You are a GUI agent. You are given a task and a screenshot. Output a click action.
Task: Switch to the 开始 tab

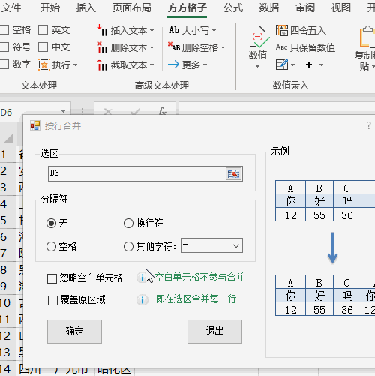coord(50,8)
